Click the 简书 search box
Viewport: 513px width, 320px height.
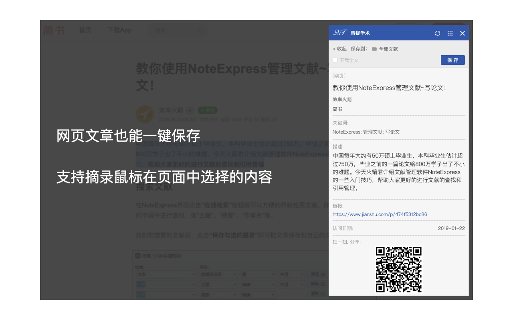pyautogui.click(x=177, y=30)
